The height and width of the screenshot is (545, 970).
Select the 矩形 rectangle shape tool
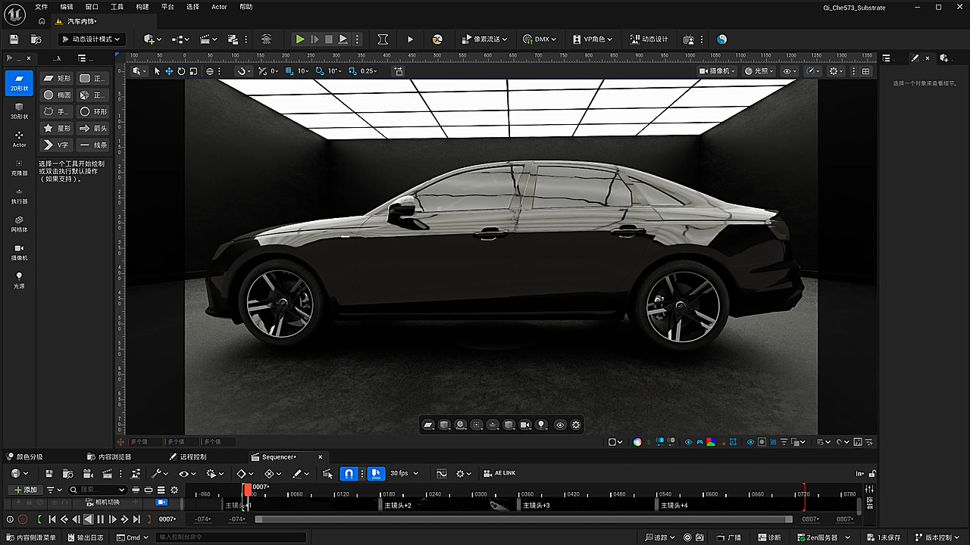[57, 78]
